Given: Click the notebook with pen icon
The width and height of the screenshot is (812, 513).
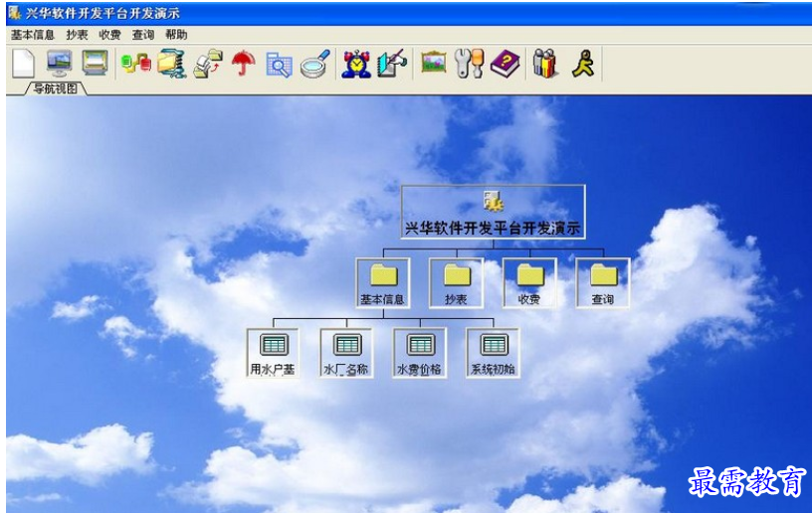Looking at the screenshot, I should [x=392, y=64].
